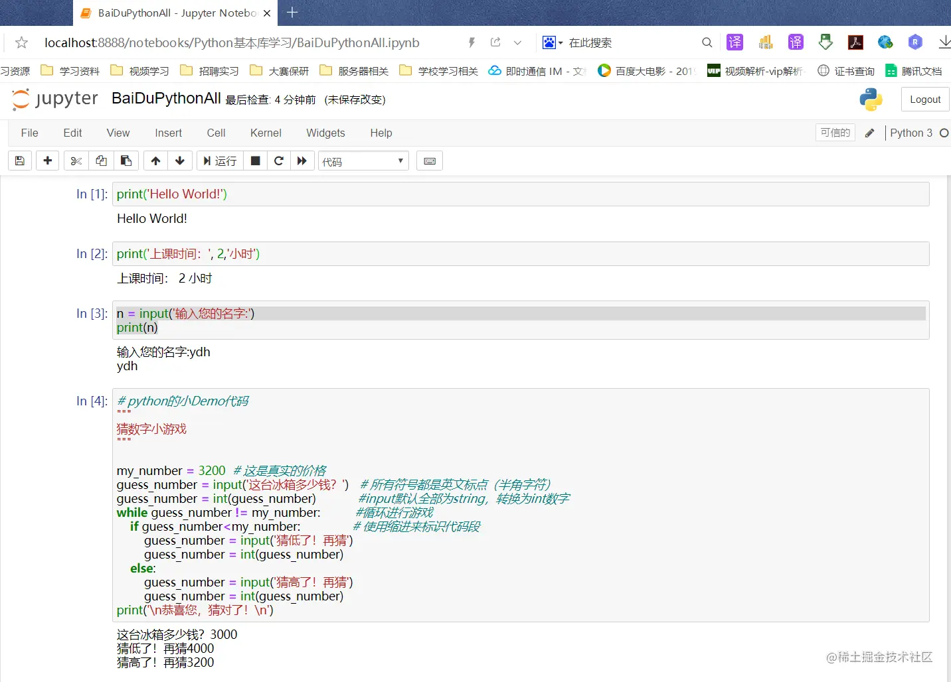Open the command palette keyboard icon
This screenshot has height=682, width=951.
[430, 161]
